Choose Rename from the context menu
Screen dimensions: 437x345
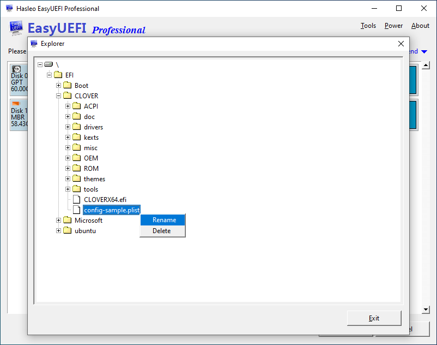click(163, 220)
